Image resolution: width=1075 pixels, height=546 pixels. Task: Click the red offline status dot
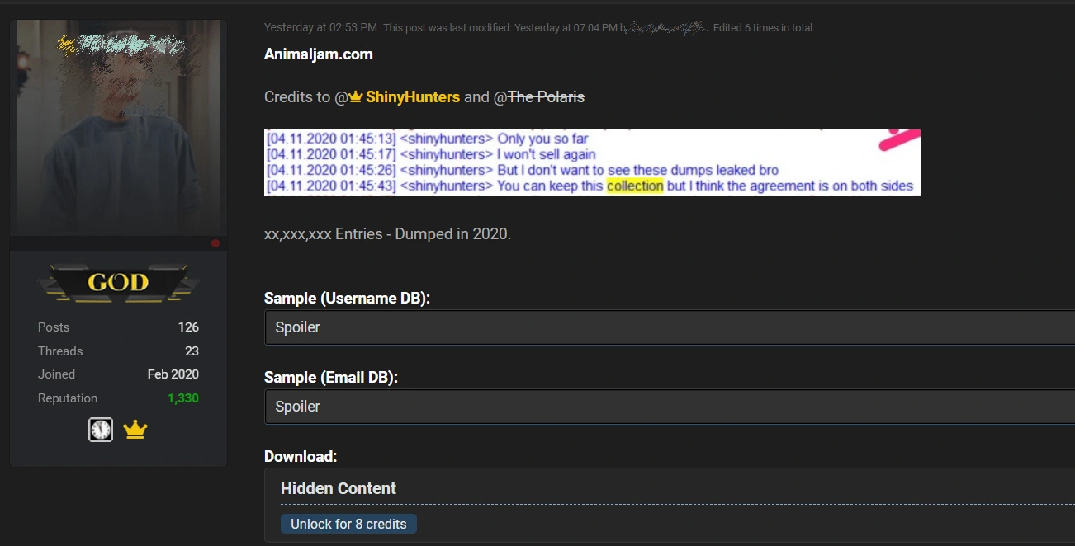[215, 243]
